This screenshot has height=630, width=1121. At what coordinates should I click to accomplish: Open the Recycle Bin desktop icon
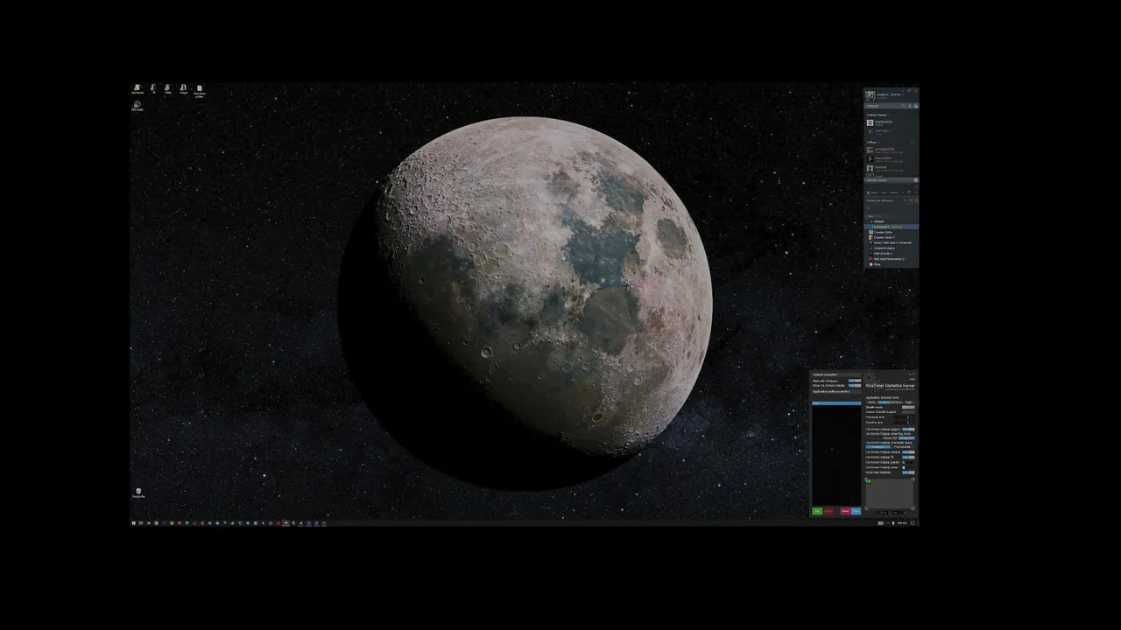(x=138, y=492)
